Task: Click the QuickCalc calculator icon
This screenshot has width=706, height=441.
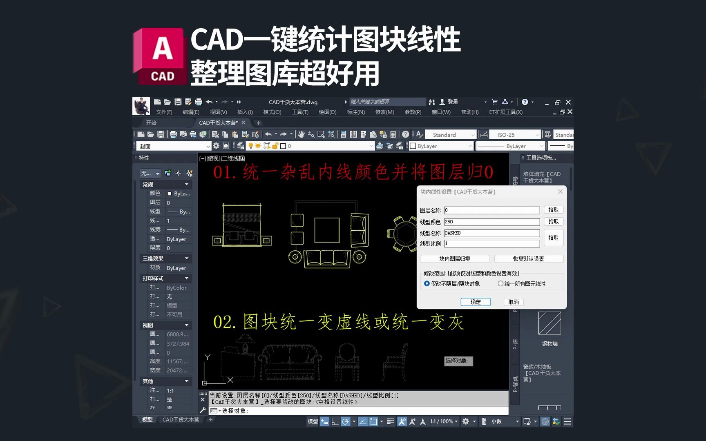Action: [393, 135]
